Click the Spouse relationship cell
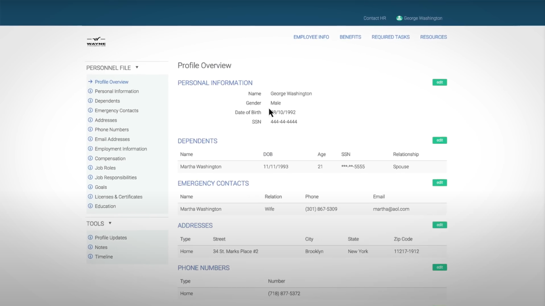Image resolution: width=545 pixels, height=306 pixels. click(x=401, y=167)
